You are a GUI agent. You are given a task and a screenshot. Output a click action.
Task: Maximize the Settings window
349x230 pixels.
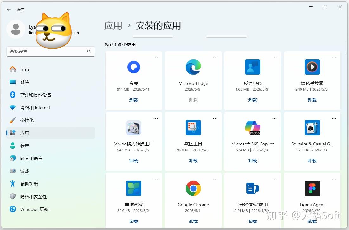[326, 7]
